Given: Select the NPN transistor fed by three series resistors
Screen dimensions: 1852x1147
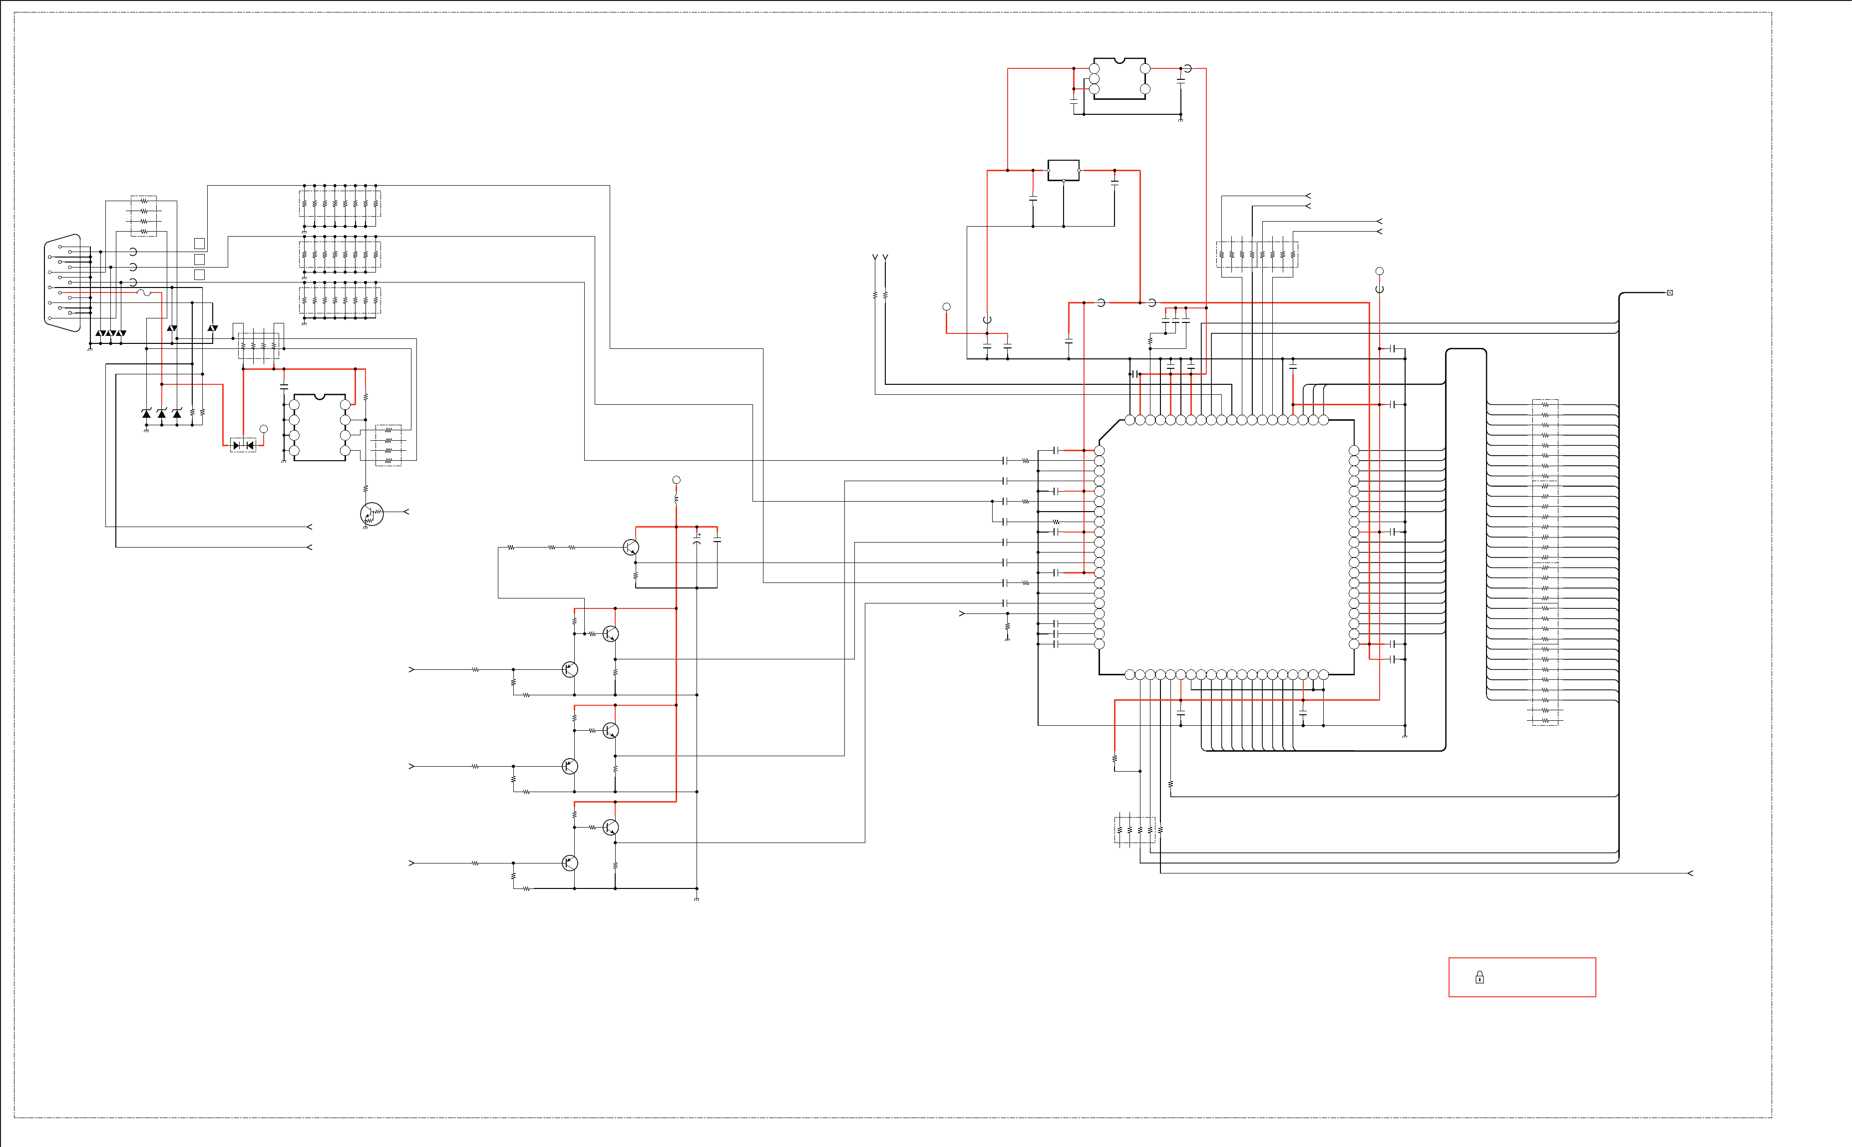Looking at the screenshot, I should pyautogui.click(x=631, y=547).
